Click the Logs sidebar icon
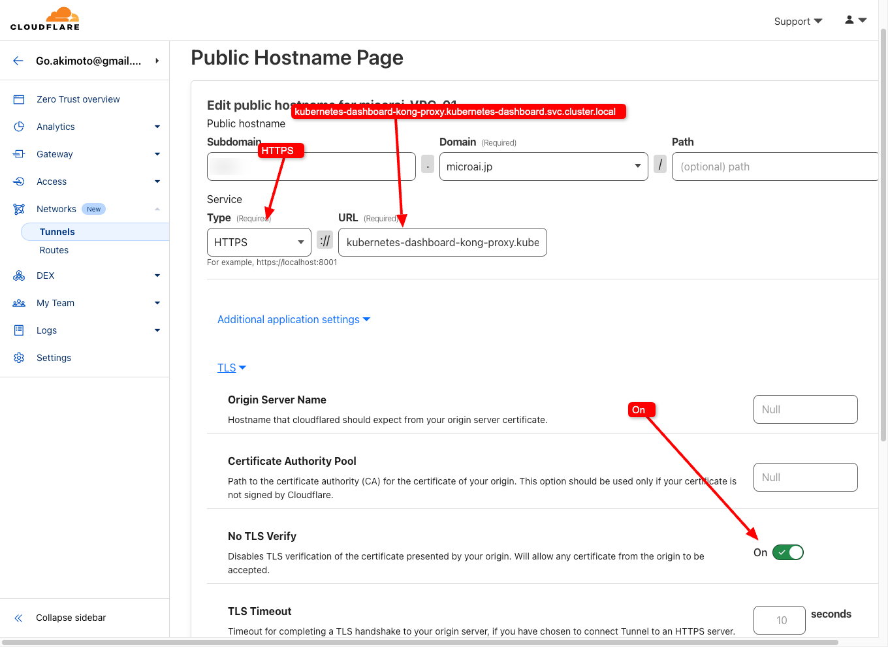 [x=19, y=330]
